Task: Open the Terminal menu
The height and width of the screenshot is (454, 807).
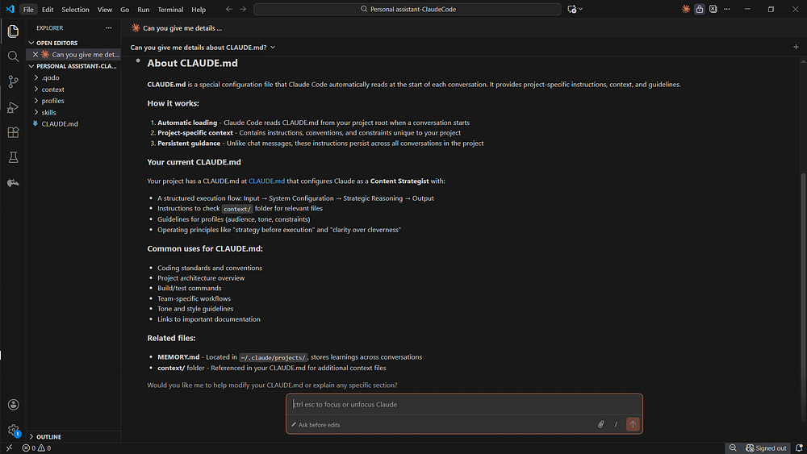Action: pos(170,9)
